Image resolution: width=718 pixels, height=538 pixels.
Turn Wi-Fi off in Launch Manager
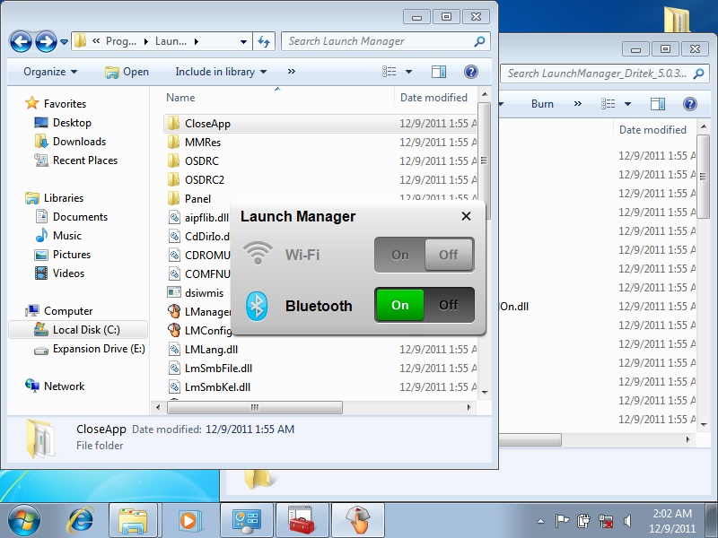point(449,255)
